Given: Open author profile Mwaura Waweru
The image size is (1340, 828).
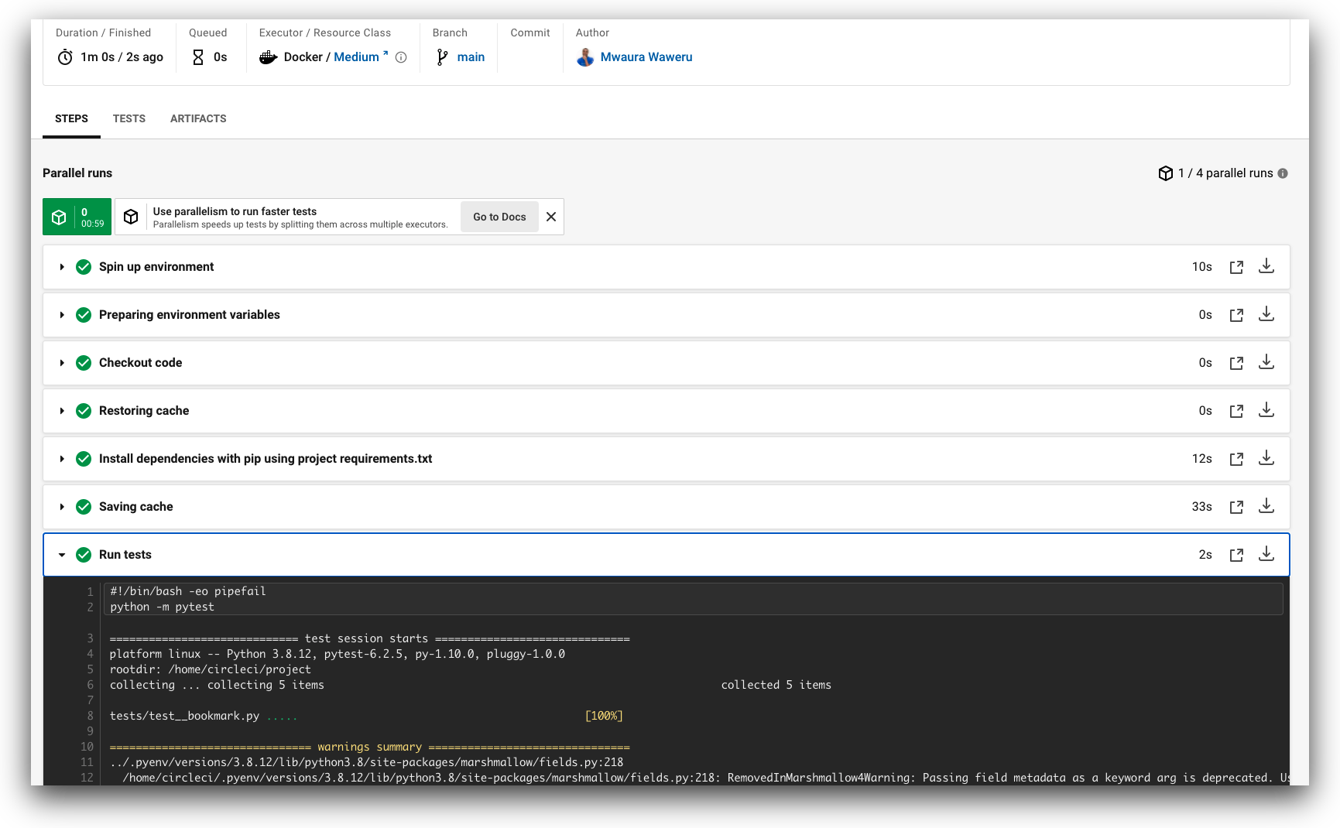Looking at the screenshot, I should [646, 56].
